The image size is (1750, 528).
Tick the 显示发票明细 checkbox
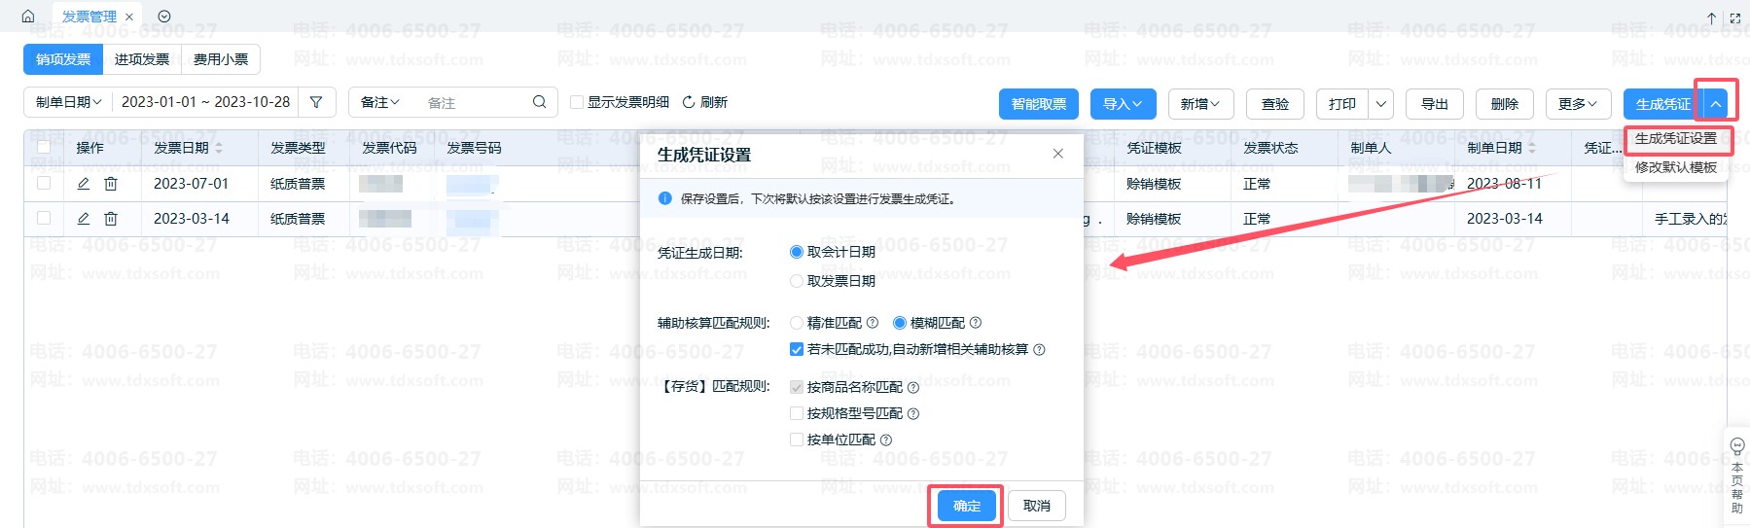coord(577,102)
